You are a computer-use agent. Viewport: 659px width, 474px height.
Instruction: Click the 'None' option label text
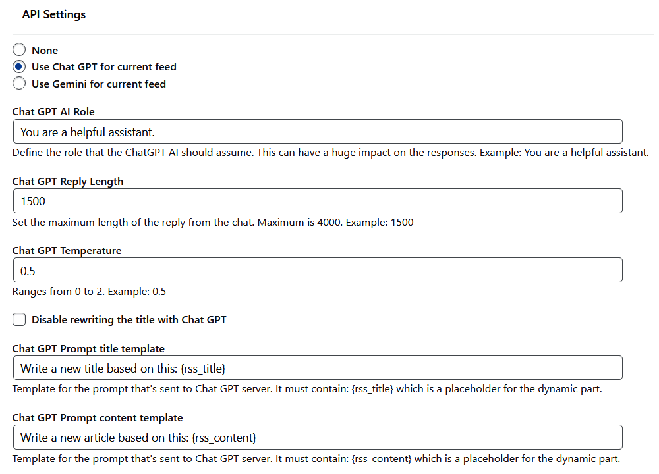click(45, 51)
